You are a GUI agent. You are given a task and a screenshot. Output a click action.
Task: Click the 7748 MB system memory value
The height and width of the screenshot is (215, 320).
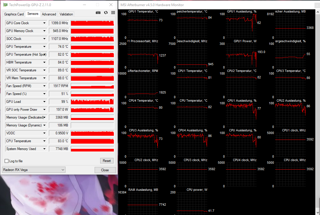(x=59, y=149)
